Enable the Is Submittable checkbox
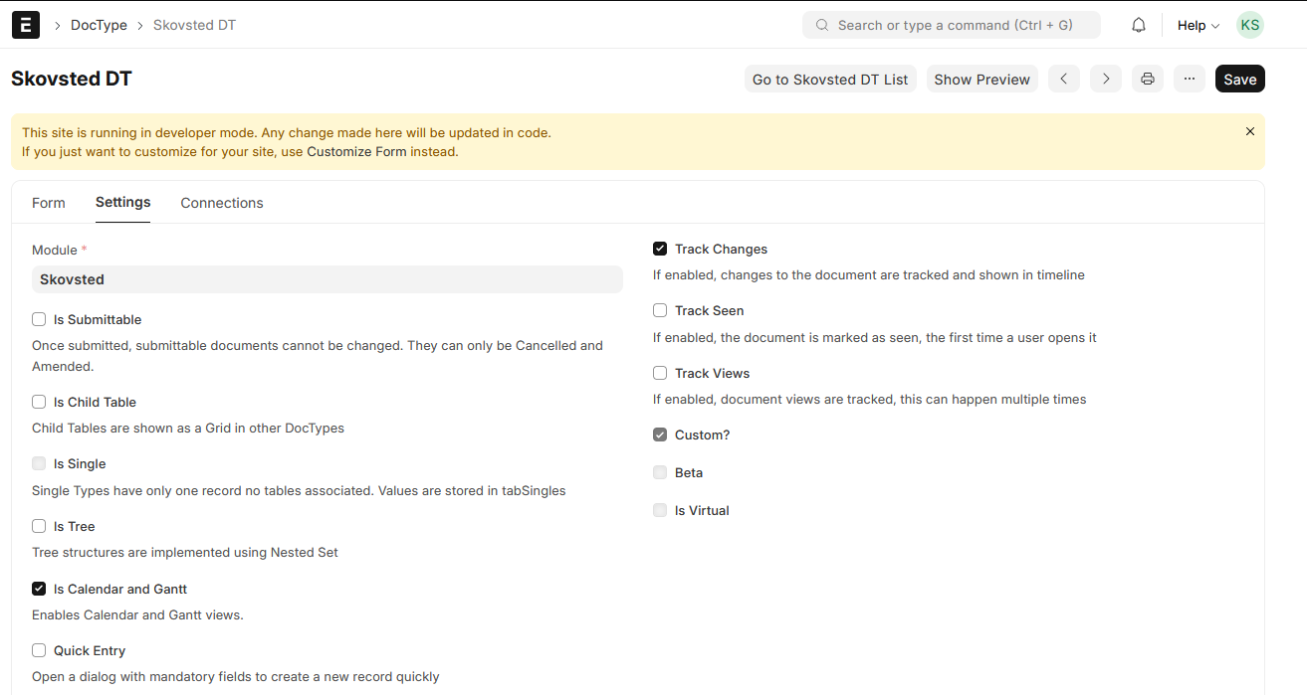Screen dimensions: 1307x695 click(39, 319)
